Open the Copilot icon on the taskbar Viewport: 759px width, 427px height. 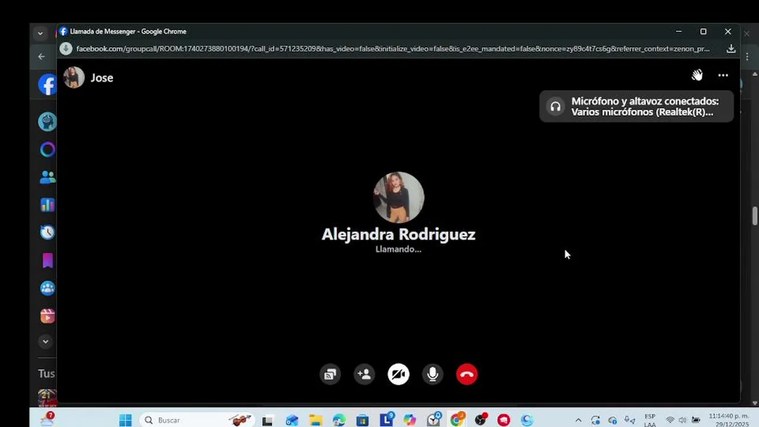coord(410,420)
